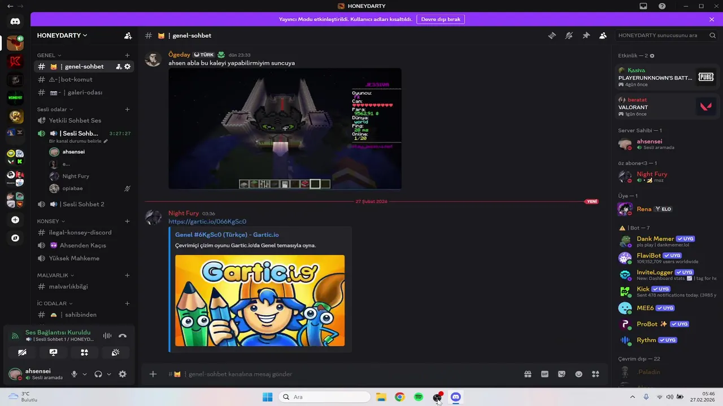Collapse the MALVARLIK category
Viewport: 723px width, 406px height.
pos(55,275)
